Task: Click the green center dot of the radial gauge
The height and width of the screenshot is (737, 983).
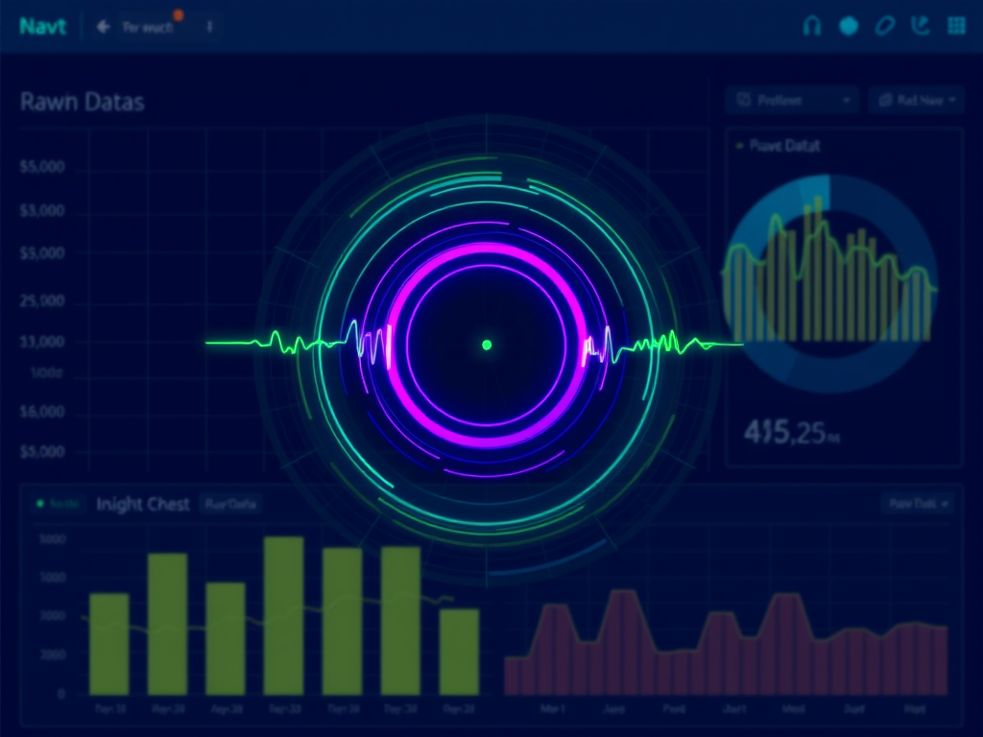Action: 487,345
